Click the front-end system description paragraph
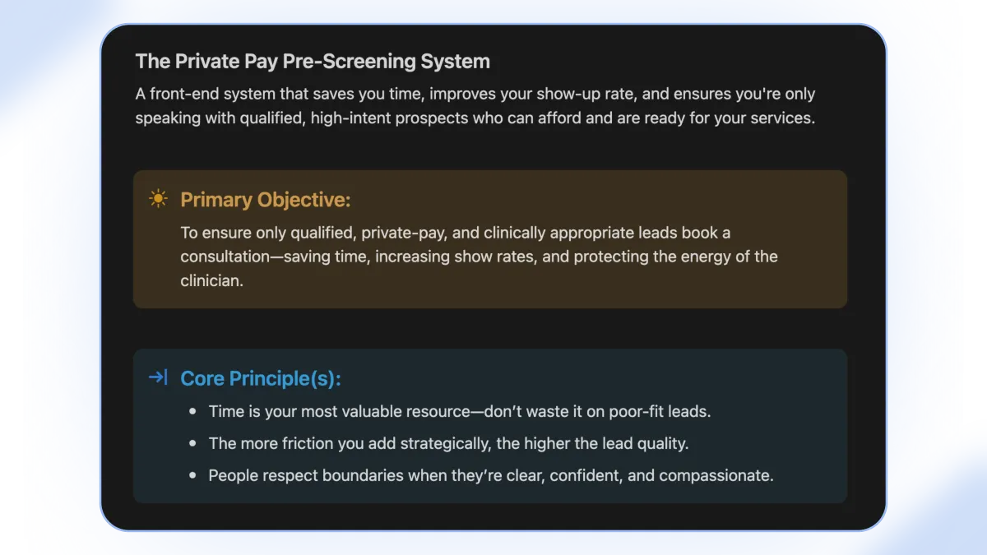Image resolution: width=987 pixels, height=555 pixels. (475, 106)
